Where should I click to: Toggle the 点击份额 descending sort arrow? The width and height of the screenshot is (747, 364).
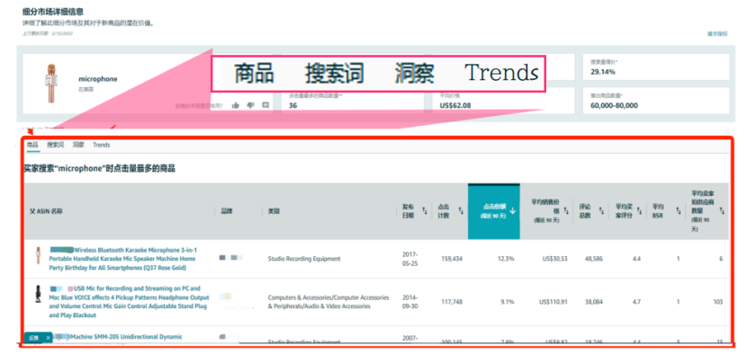tap(512, 211)
